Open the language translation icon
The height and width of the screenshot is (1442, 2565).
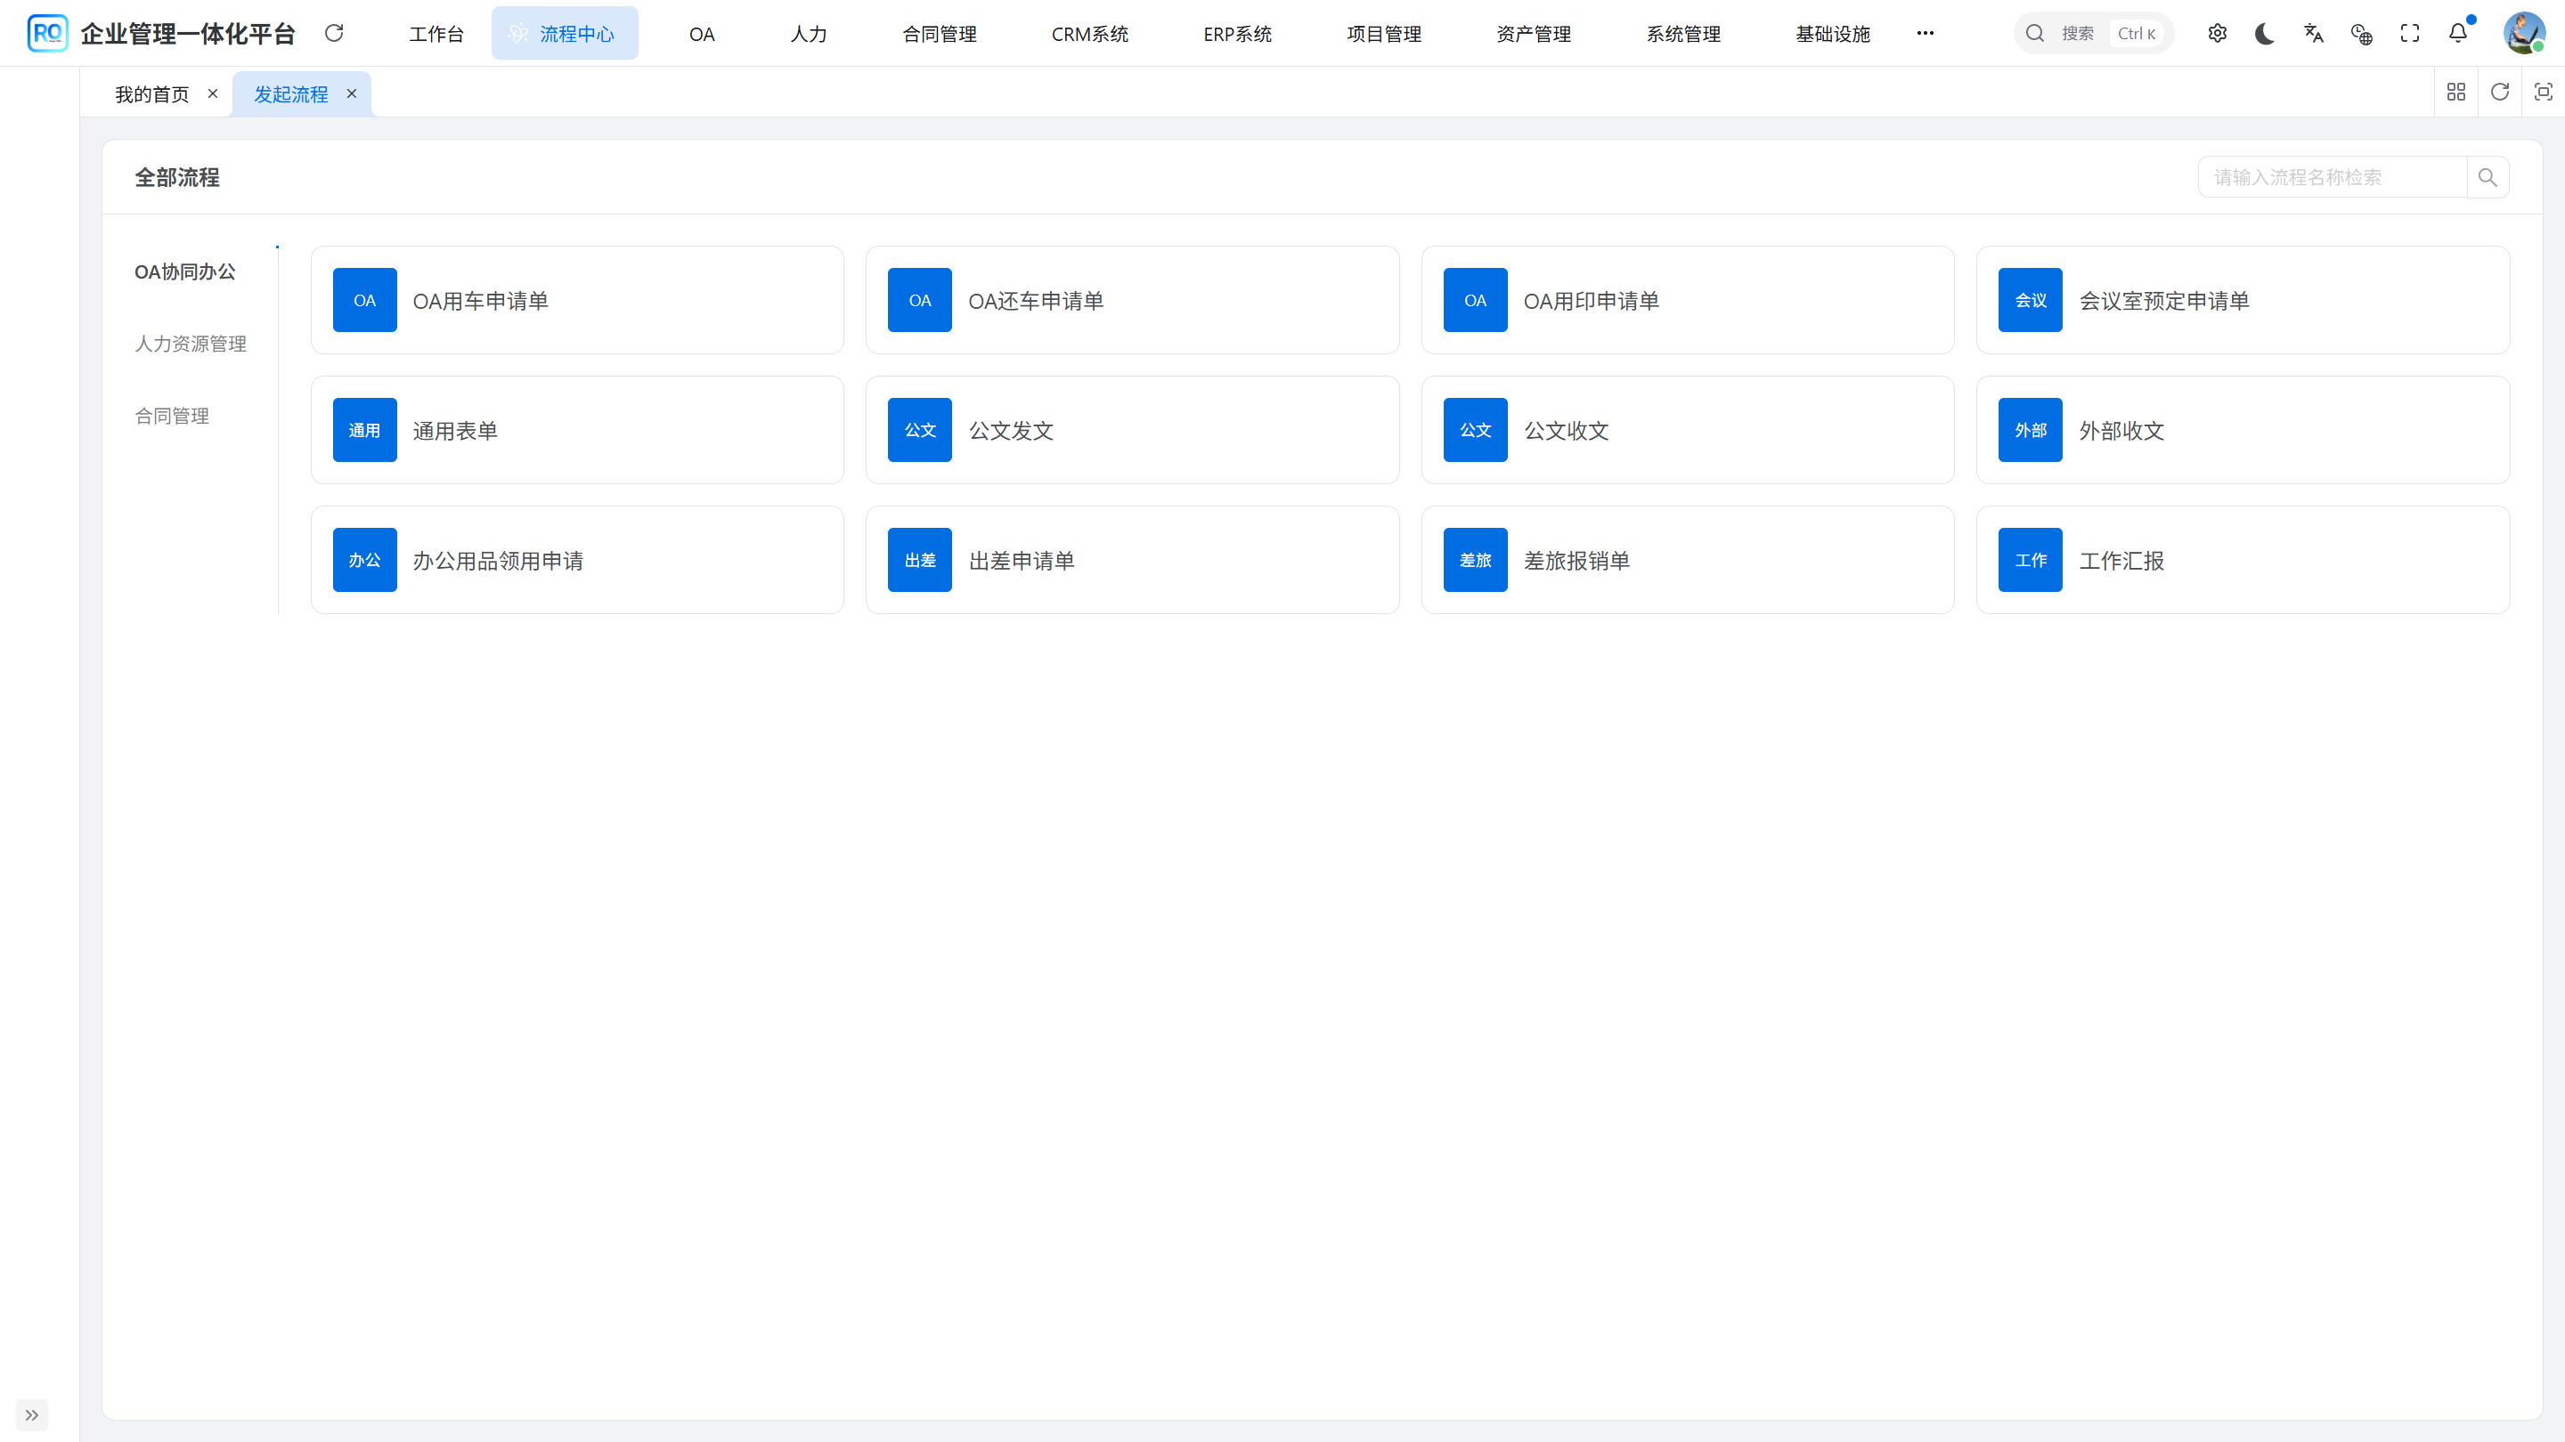pyautogui.click(x=2313, y=33)
